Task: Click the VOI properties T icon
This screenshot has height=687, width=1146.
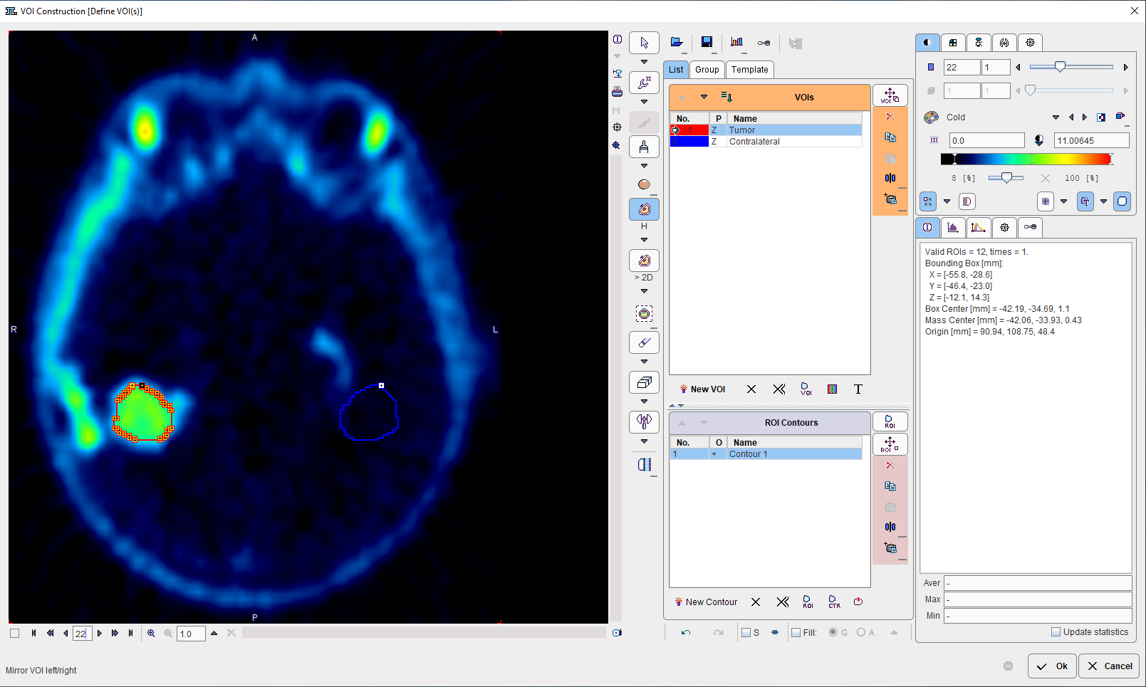Action: [x=858, y=389]
